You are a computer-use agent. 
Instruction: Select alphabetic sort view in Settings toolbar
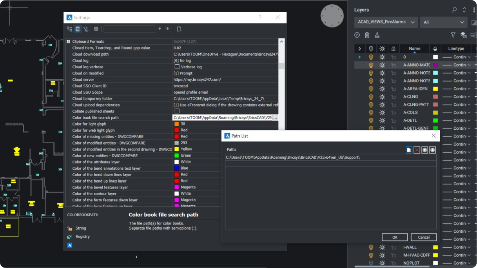click(78, 29)
